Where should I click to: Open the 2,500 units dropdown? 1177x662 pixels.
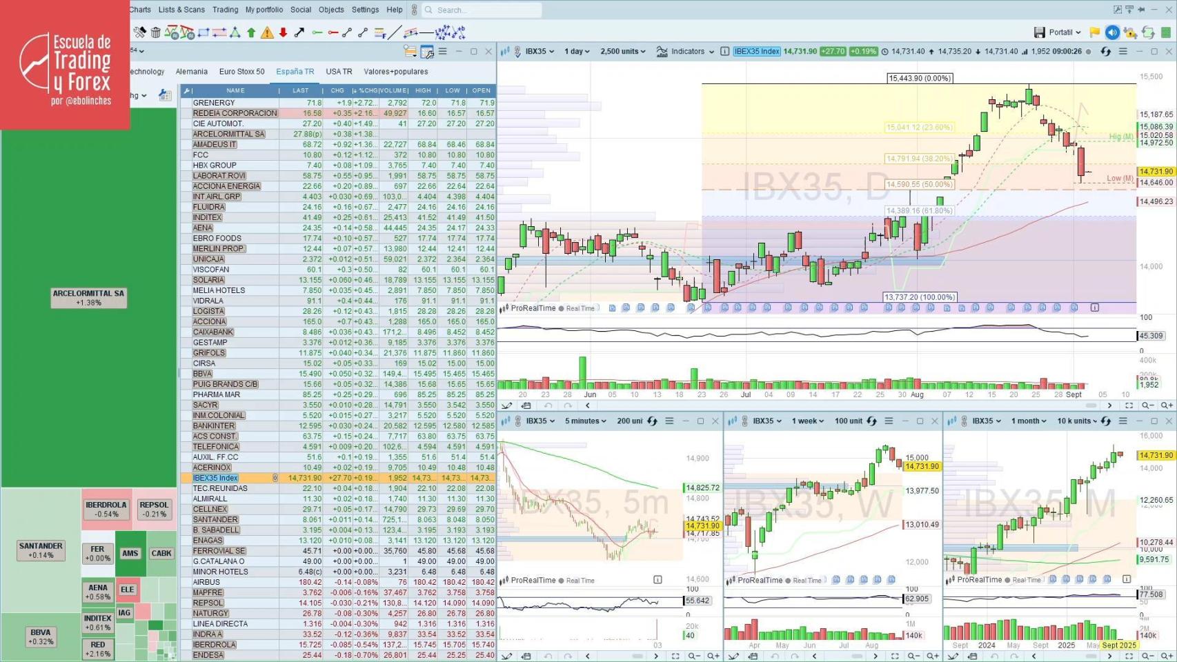coord(623,51)
